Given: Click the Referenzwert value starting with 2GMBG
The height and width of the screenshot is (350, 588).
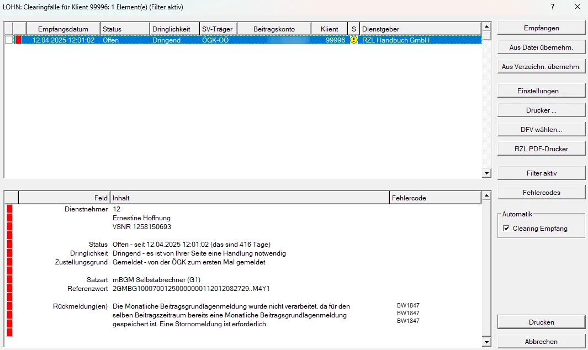Looking at the screenshot, I should (x=191, y=289).
